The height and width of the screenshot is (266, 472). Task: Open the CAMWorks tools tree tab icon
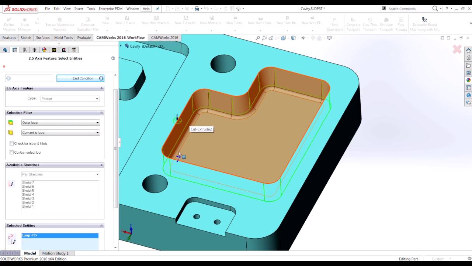[x=74, y=50]
